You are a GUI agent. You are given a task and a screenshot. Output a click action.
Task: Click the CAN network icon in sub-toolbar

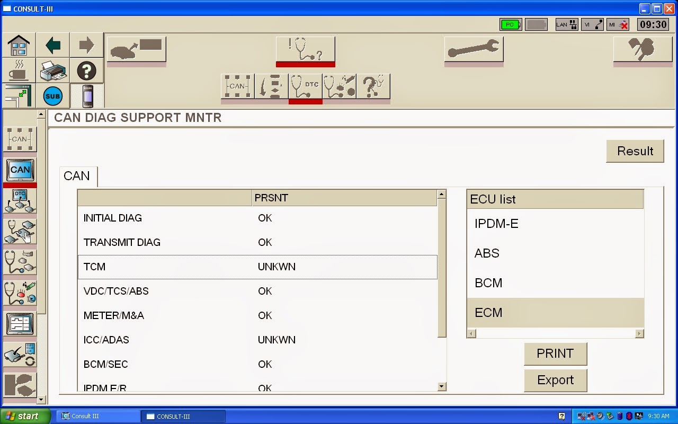(x=237, y=86)
